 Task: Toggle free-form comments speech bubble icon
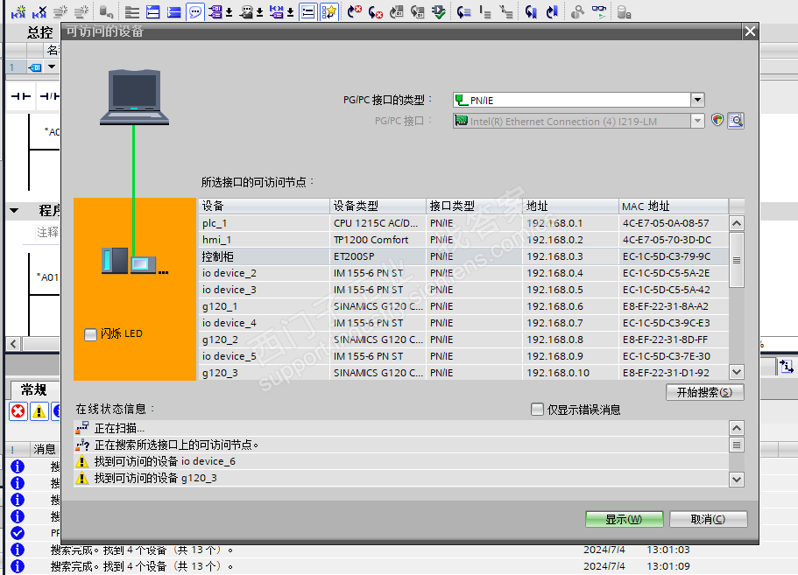(195, 11)
